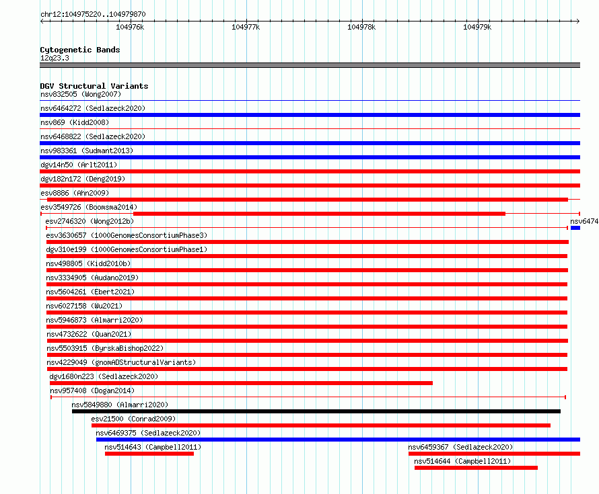Click nsv3334905 (Audano2019) label
The image size is (599, 494).
(92, 278)
